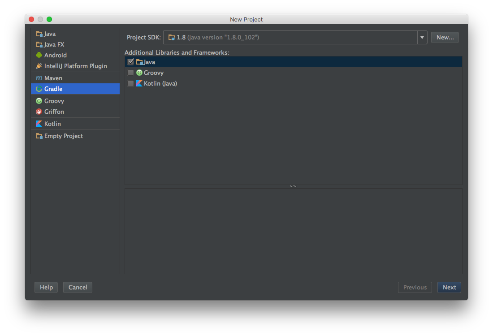Select Kotlin in the left panel
The height and width of the screenshot is (336, 493).
click(52, 124)
